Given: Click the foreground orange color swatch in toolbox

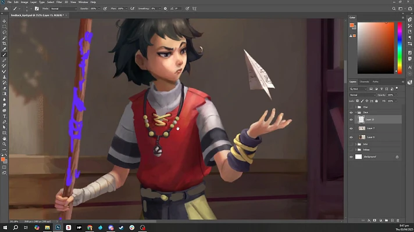Looking at the screenshot, I should click(x=3, y=159).
